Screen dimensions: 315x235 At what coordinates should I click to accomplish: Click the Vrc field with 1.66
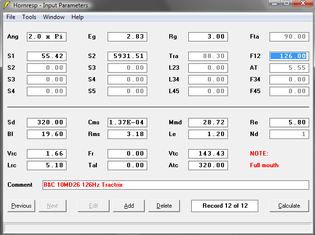coord(46,154)
